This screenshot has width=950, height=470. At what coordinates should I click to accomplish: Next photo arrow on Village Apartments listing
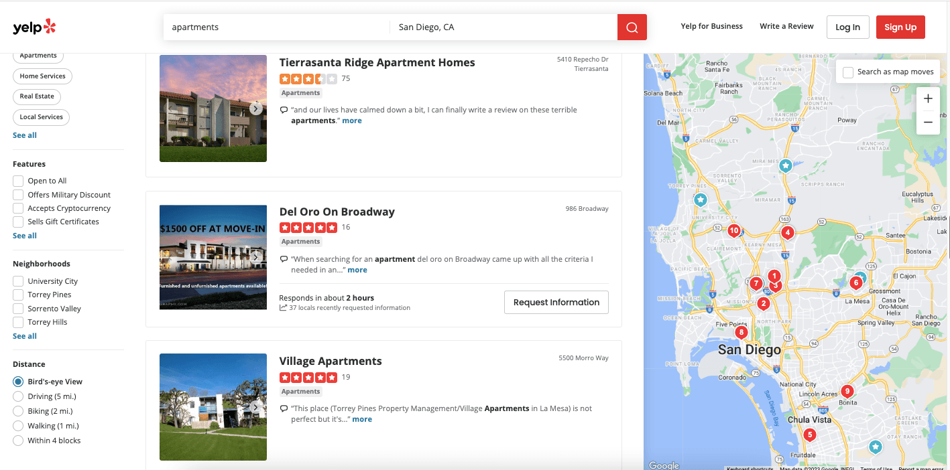point(255,407)
